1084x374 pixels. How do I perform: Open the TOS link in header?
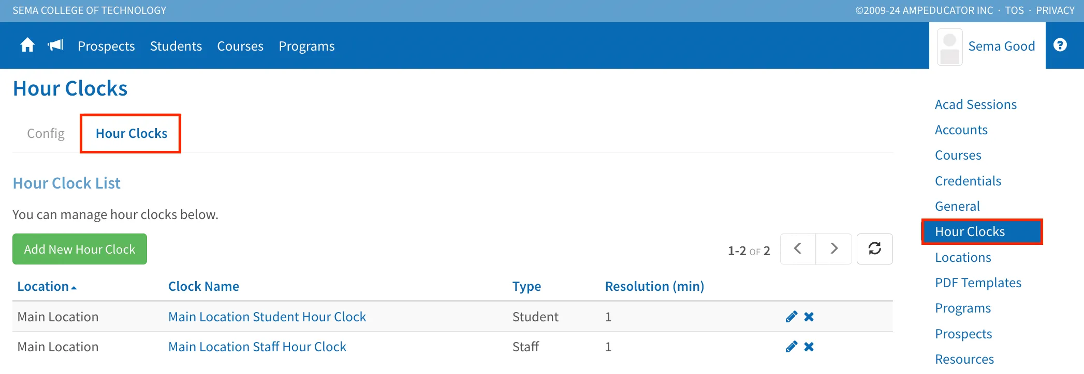(1015, 10)
